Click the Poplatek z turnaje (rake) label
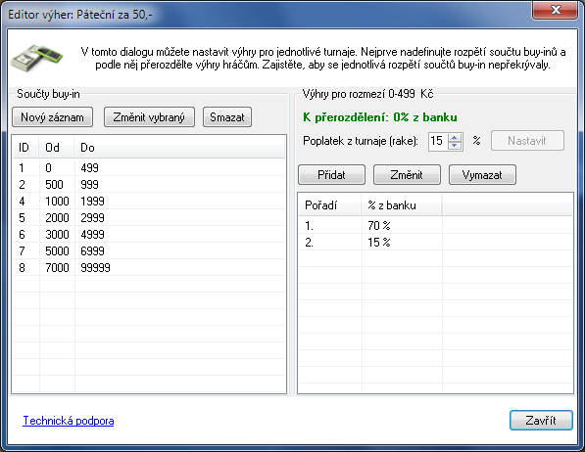 361,141
